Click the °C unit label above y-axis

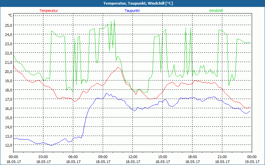tap(10, 15)
